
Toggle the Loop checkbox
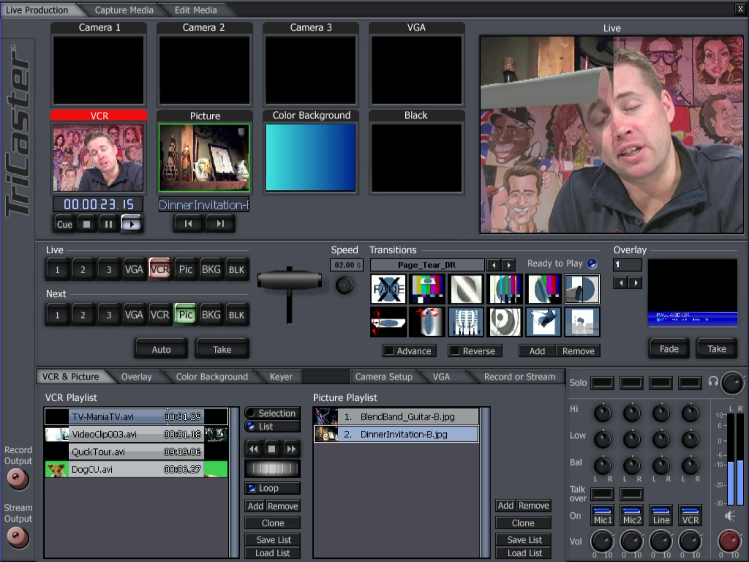[252, 488]
